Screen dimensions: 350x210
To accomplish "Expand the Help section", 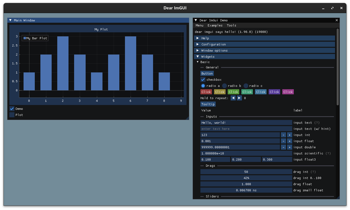I will point(264,38).
